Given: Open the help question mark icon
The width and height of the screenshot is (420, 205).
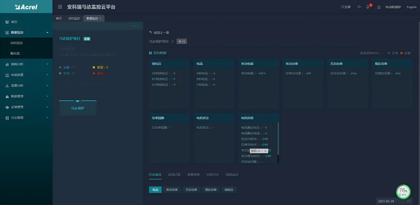Looking at the screenshot, I should (x=379, y=7).
